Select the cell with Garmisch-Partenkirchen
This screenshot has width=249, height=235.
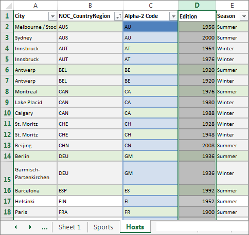35,173
